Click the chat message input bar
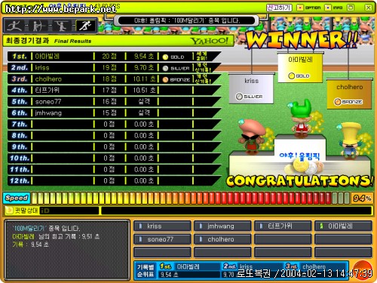 click(236, 211)
